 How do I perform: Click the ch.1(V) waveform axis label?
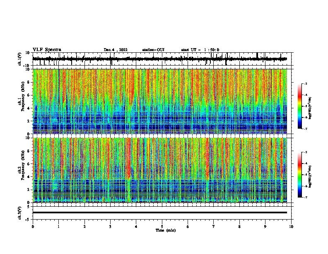pyautogui.click(x=20, y=59)
